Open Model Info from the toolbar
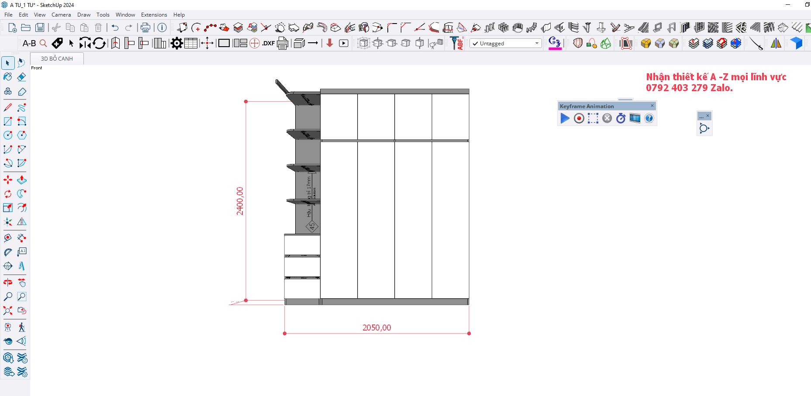The width and height of the screenshot is (811, 396). (x=162, y=27)
